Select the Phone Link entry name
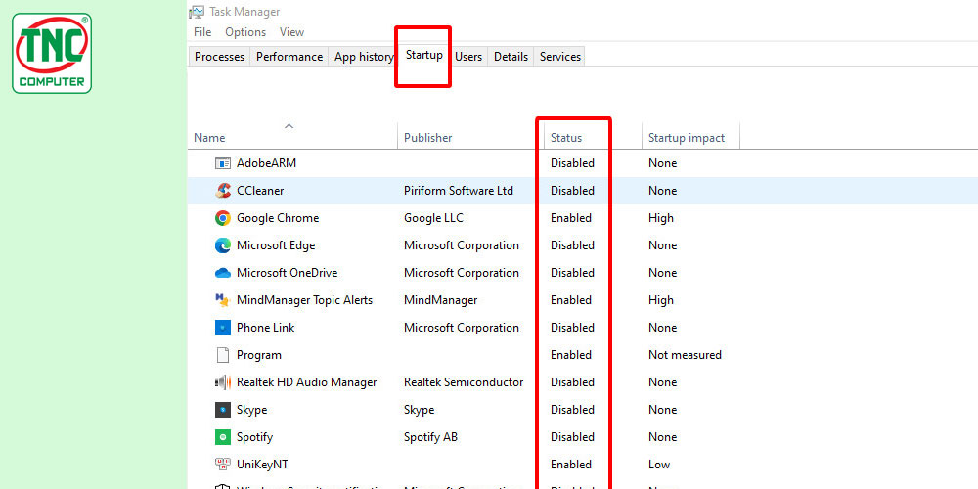978x489 pixels. click(x=266, y=328)
